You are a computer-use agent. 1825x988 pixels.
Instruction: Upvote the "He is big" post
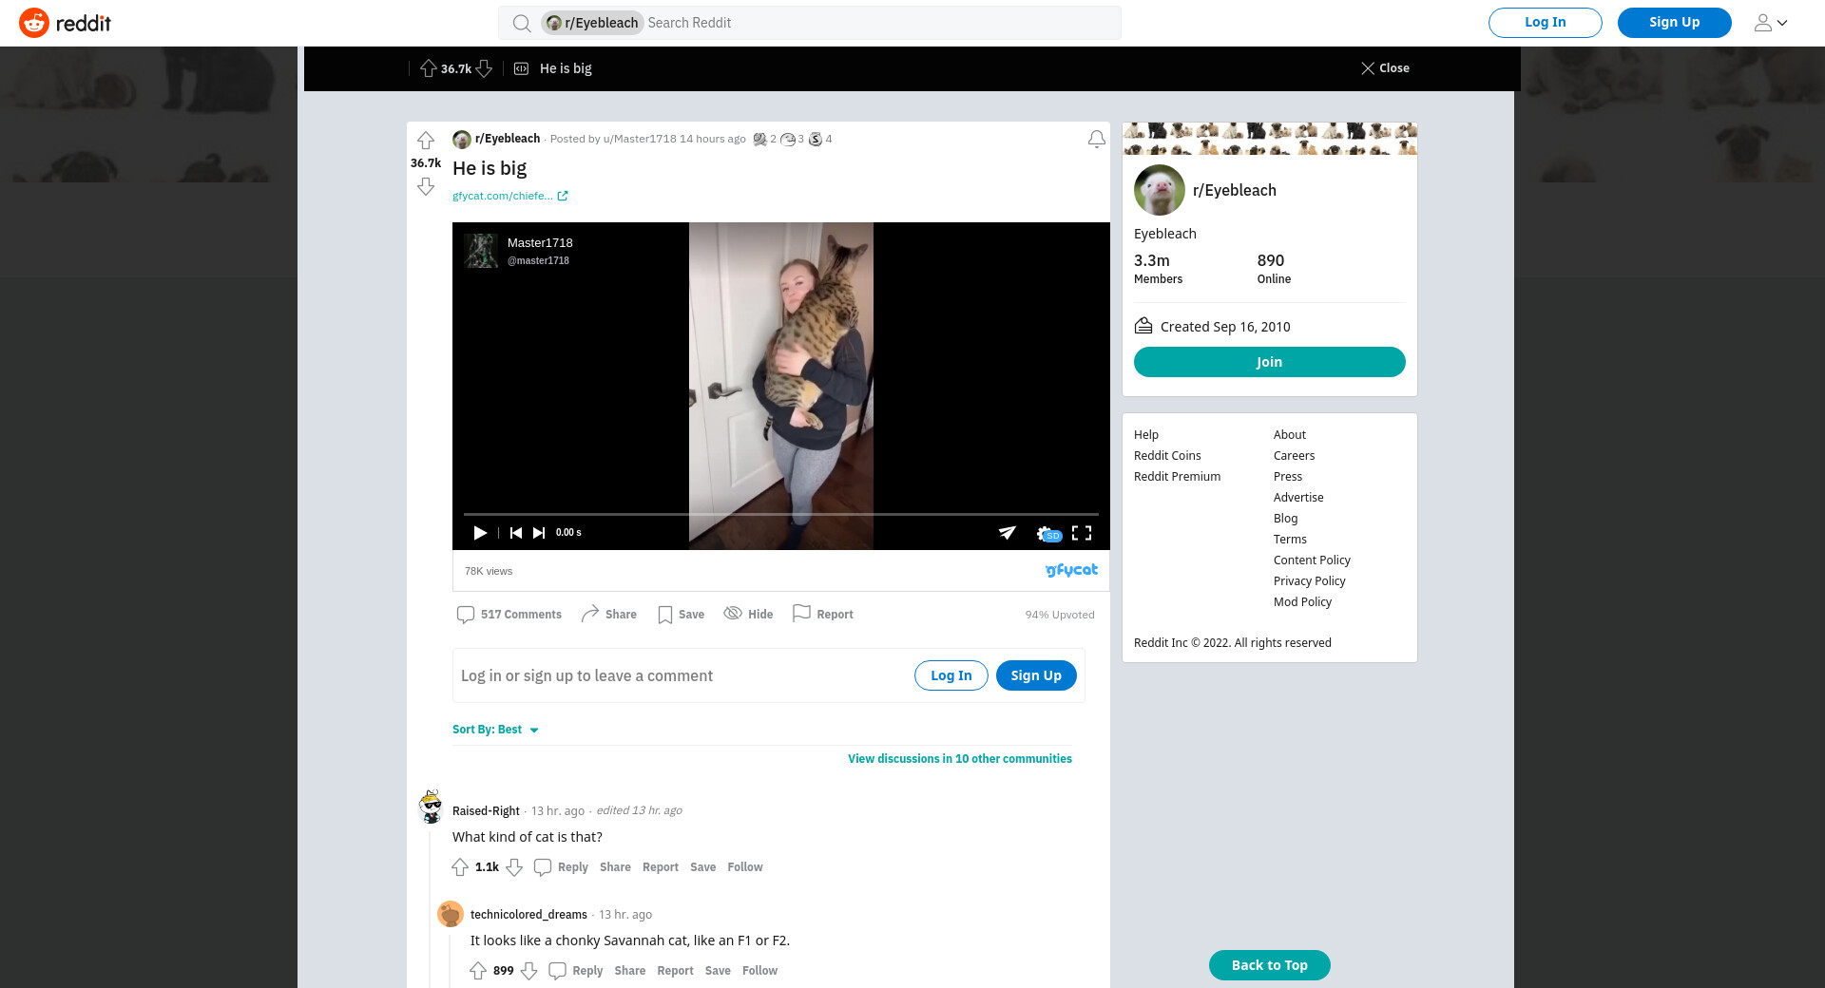point(426,141)
